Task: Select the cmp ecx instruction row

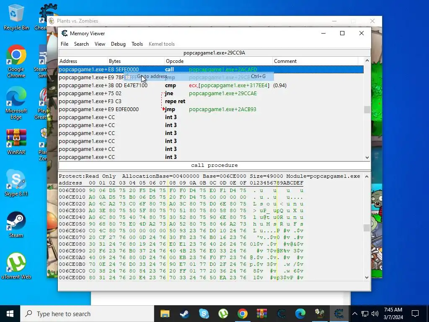Action: point(211,86)
